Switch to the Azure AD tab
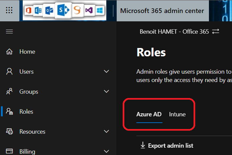Viewport: 232px width, 155px height. [149, 114]
